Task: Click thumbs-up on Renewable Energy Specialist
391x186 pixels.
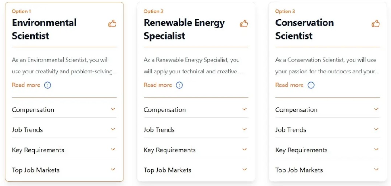Action: point(244,24)
